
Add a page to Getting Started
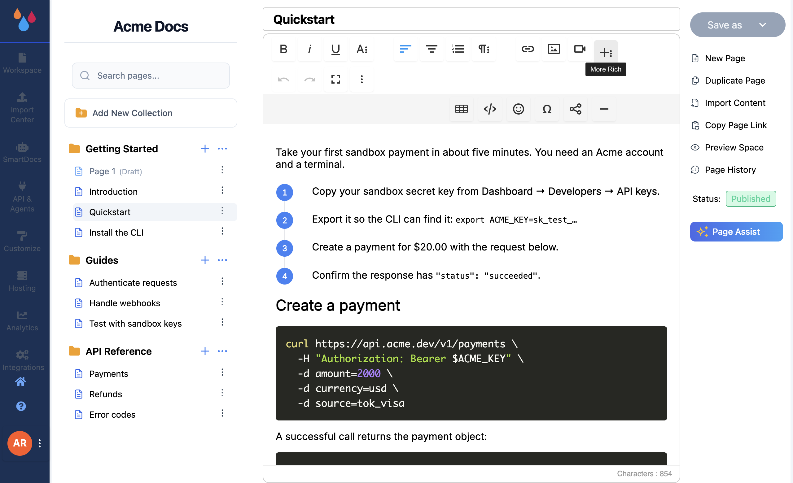(205, 149)
